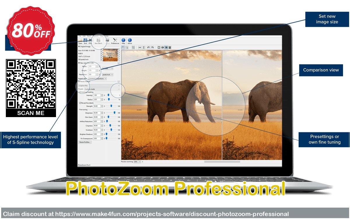The width and height of the screenshot is (350, 219).
Task: Click the Sharpness slider handle
Action: [114, 113]
